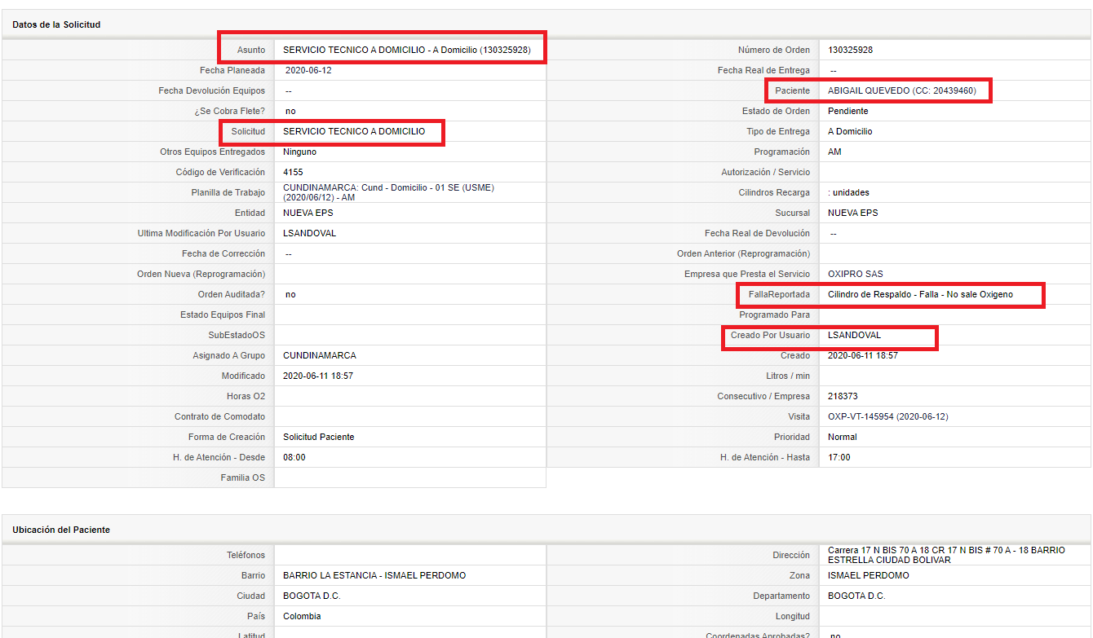The image size is (1093, 638).
Task: Click the Datos de la Solicitud section header
Action: point(56,24)
